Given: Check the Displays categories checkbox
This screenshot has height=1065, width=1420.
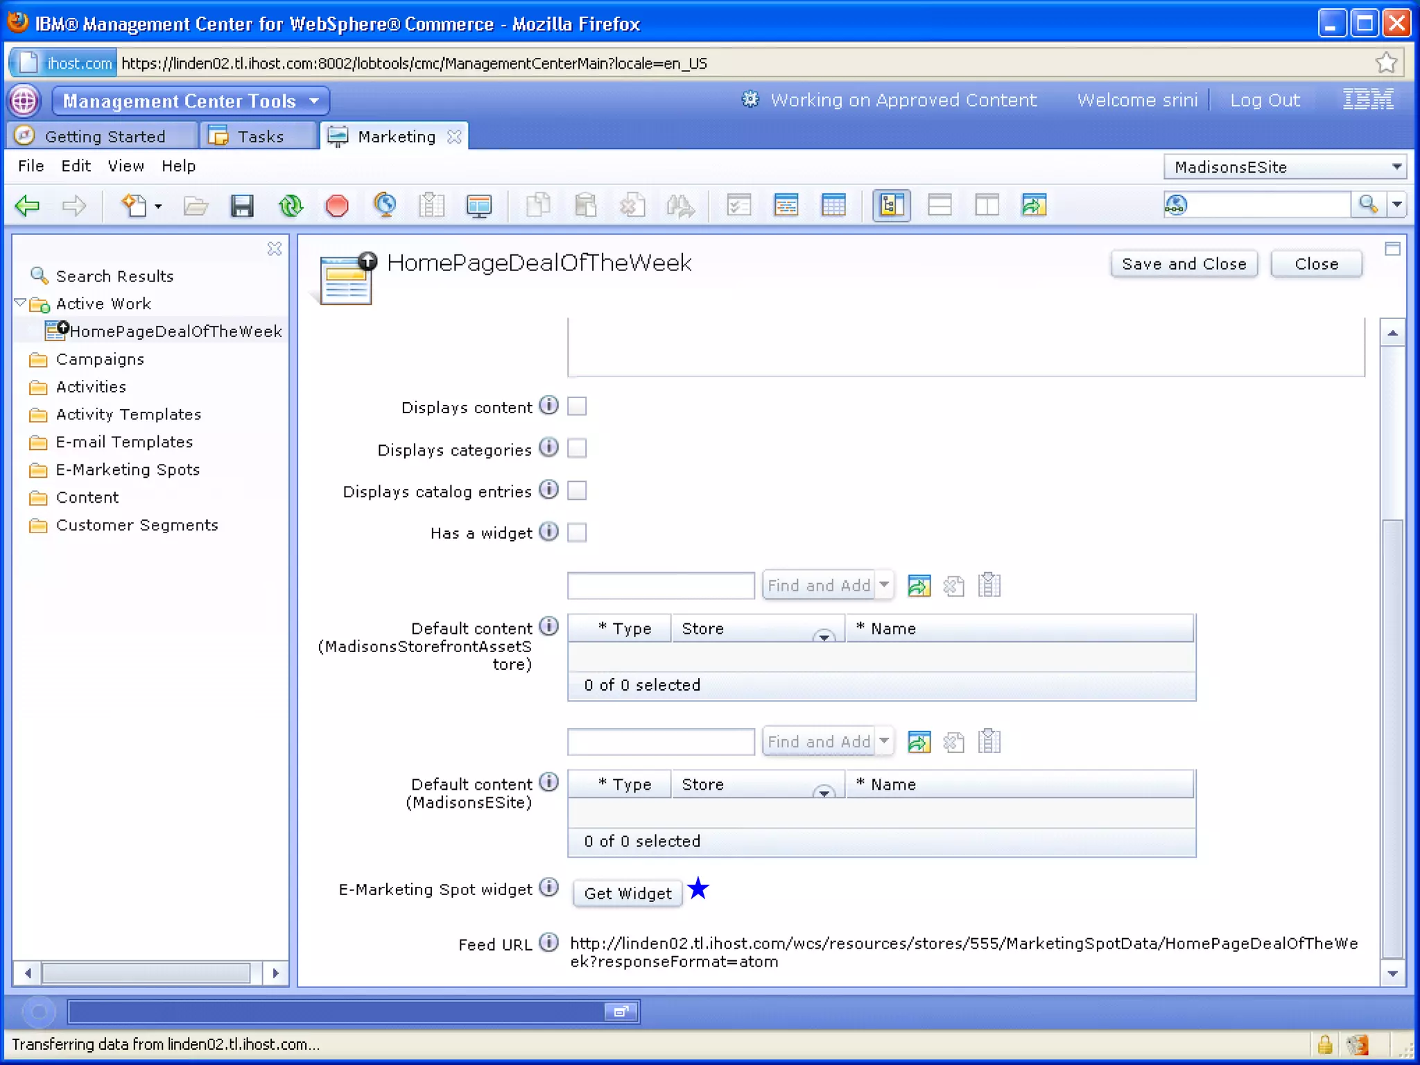Looking at the screenshot, I should tap(577, 449).
